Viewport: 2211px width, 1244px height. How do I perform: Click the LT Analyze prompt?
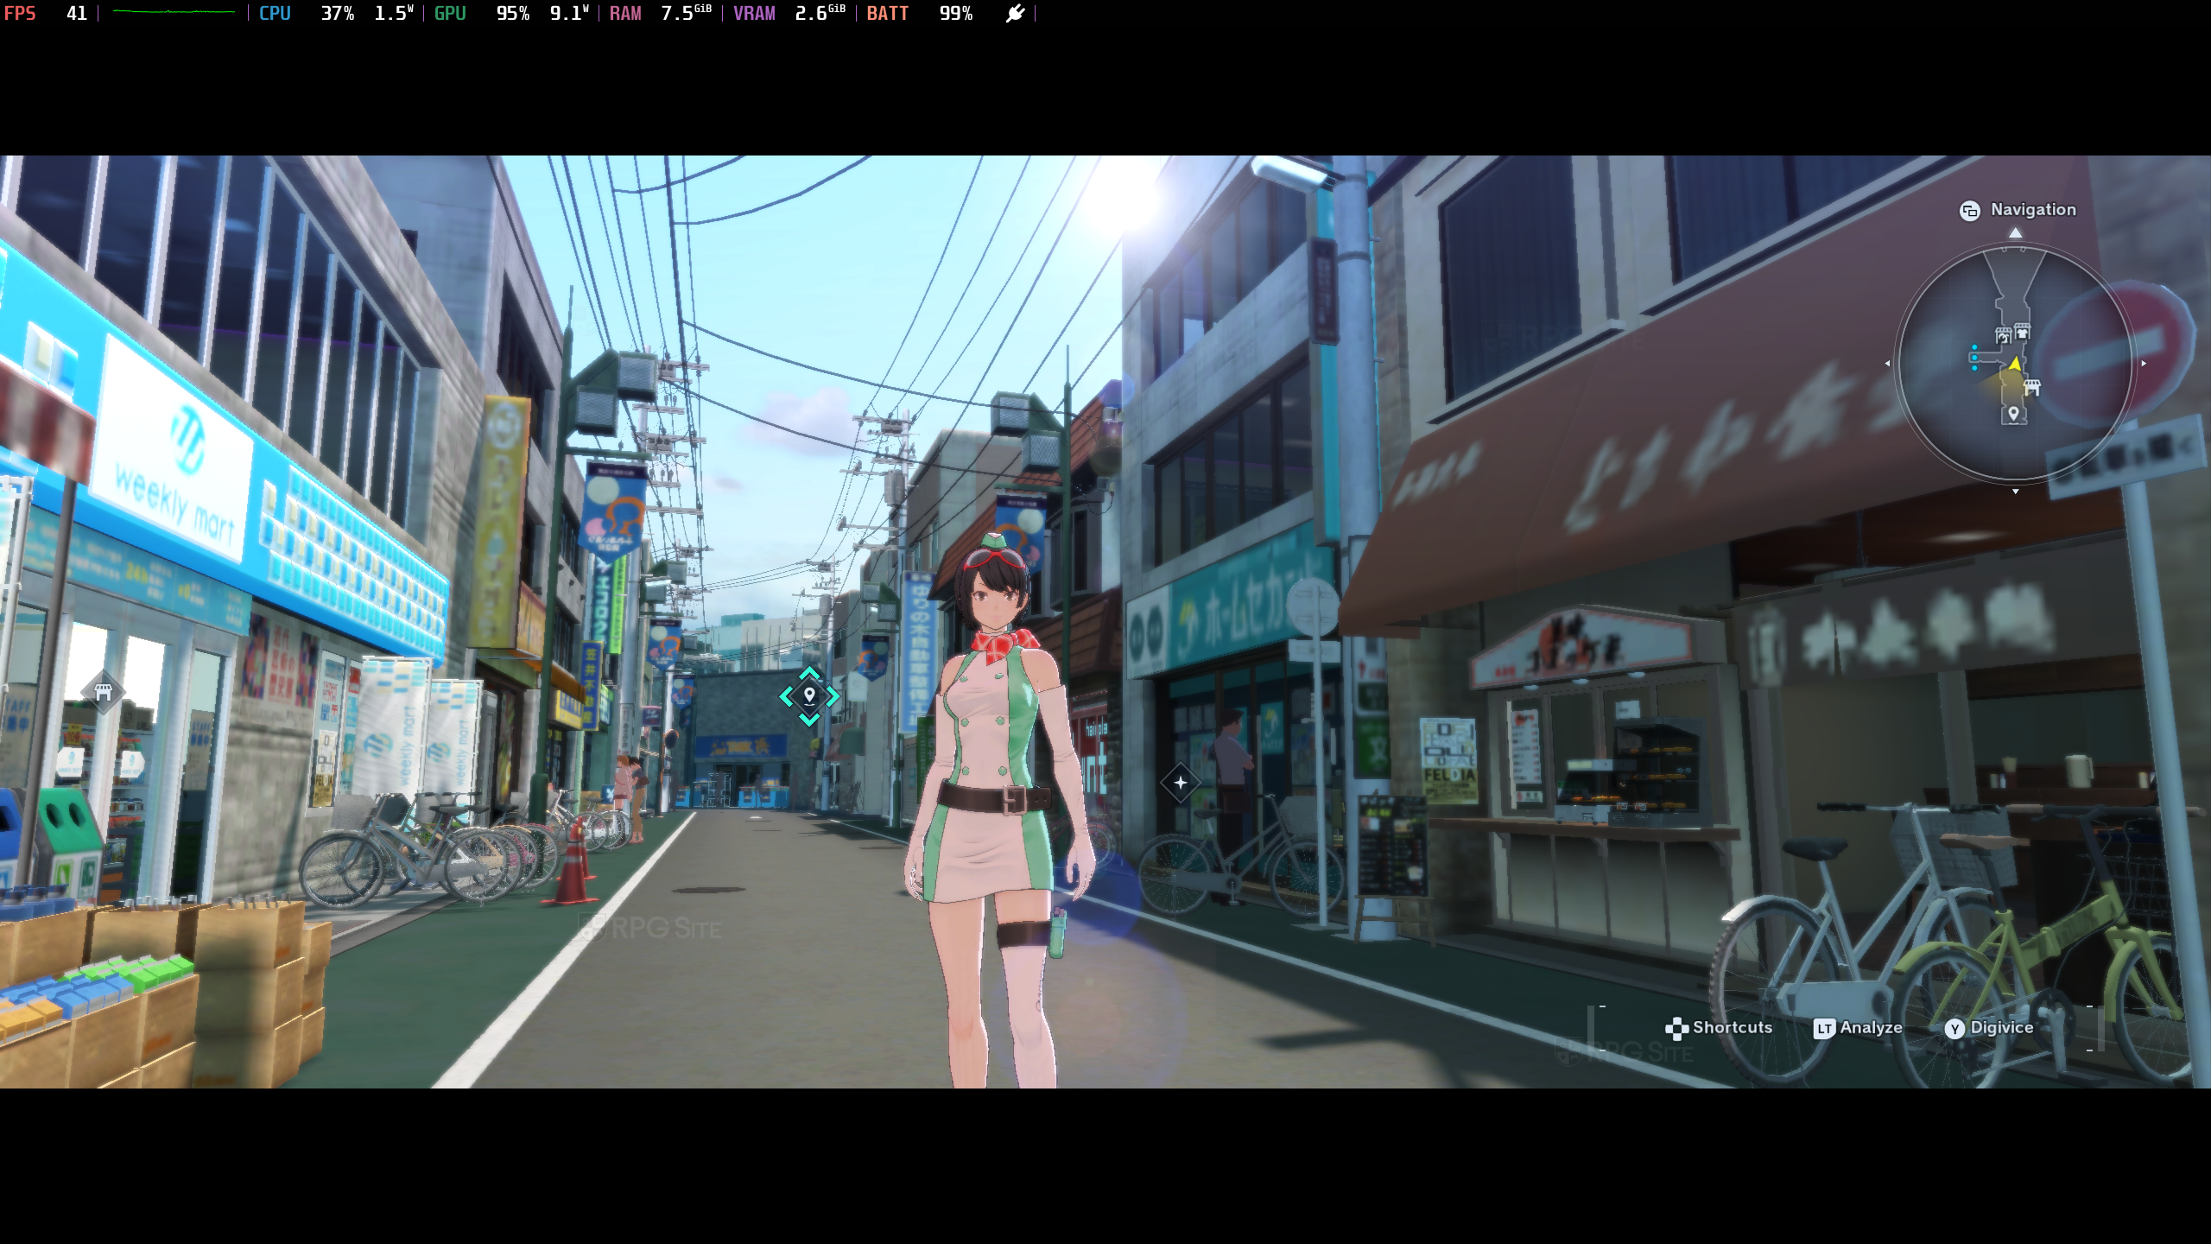tap(1858, 1028)
